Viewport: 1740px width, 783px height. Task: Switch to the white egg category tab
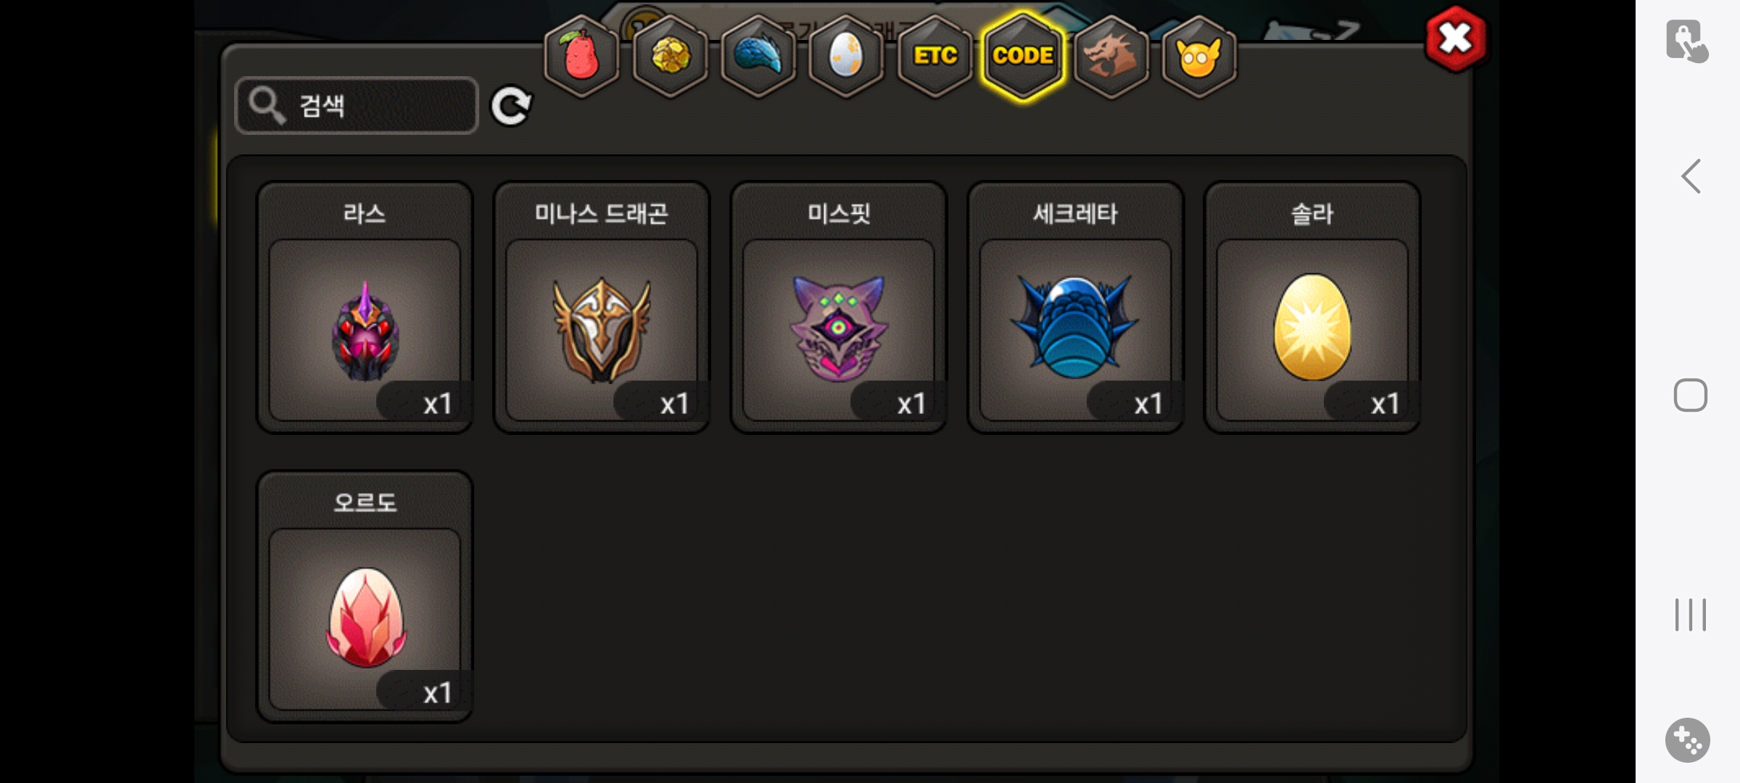[x=846, y=56]
